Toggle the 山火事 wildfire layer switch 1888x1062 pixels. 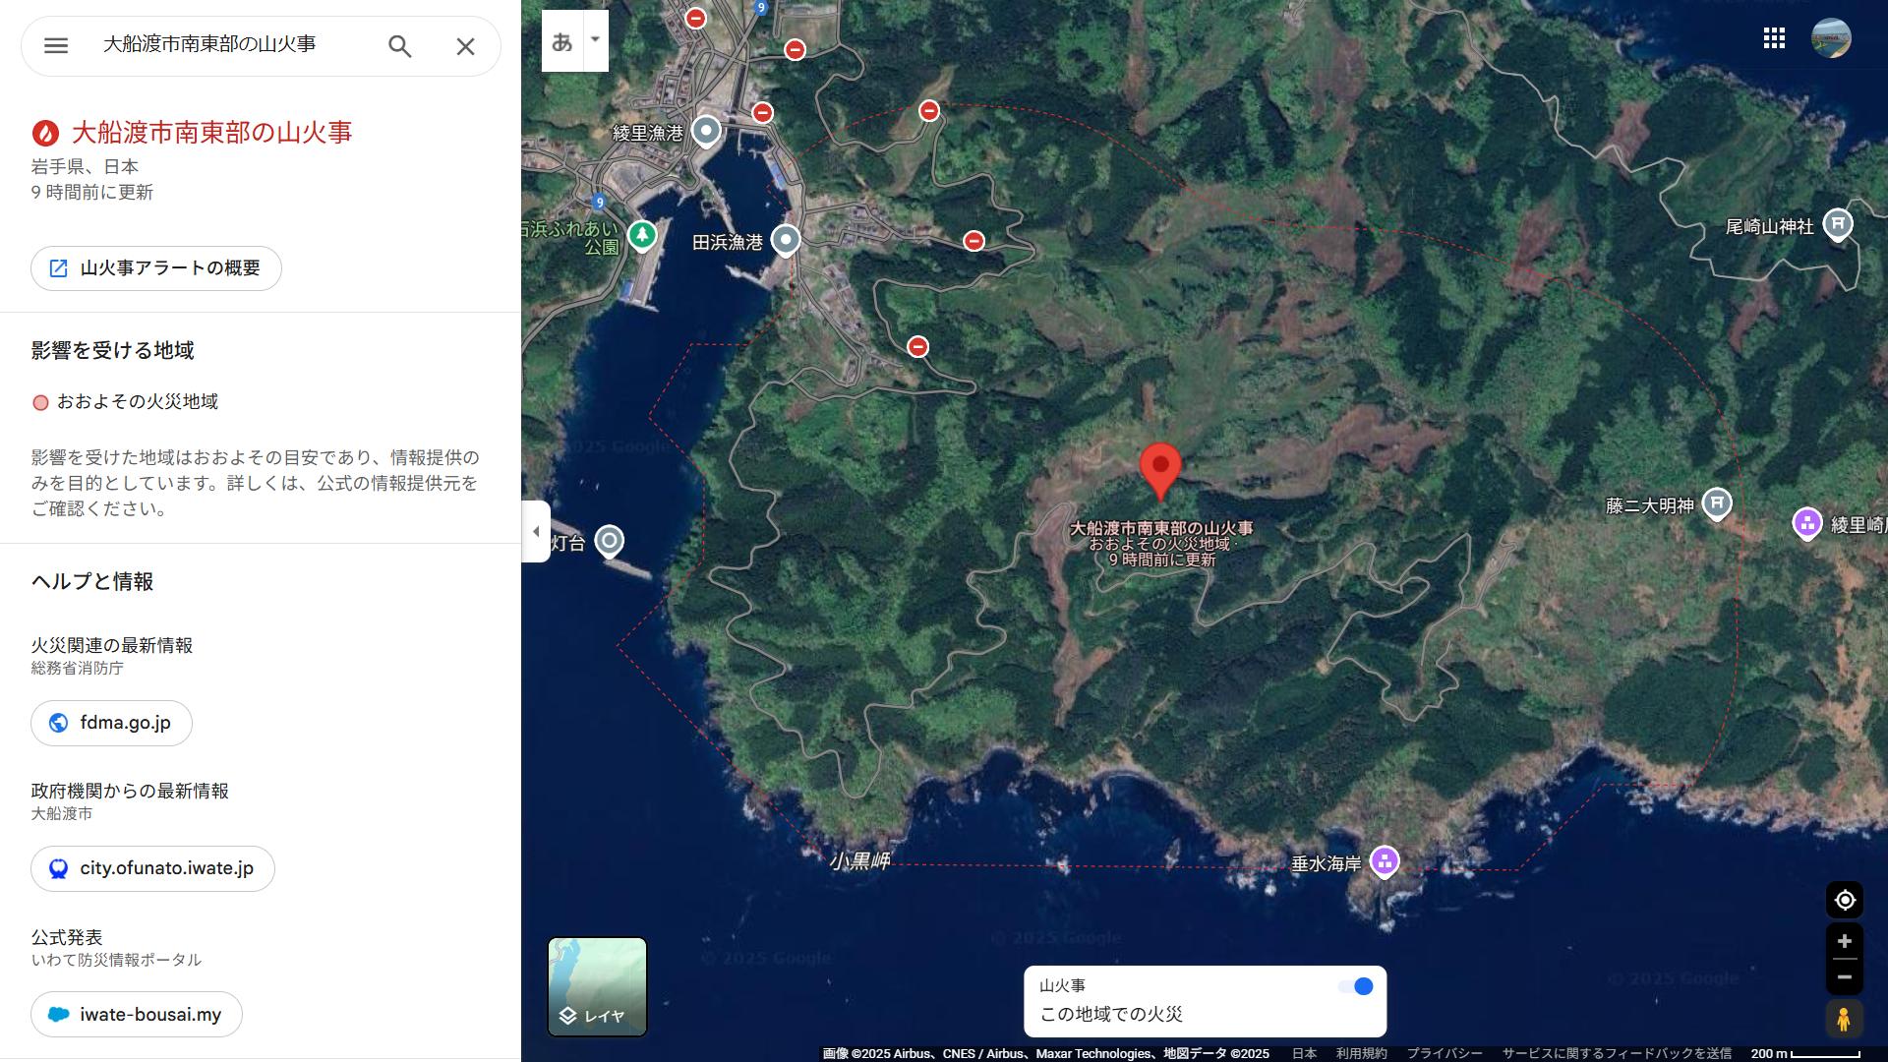1356,986
